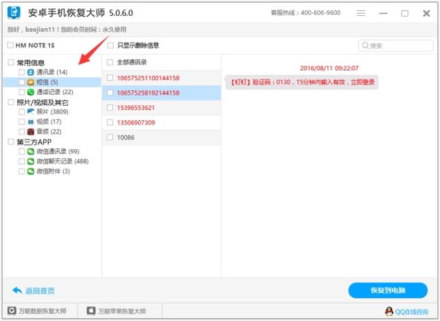Tick the 通讯录 (14) checkbox
This screenshot has width=440, height=321.
click(x=21, y=72)
